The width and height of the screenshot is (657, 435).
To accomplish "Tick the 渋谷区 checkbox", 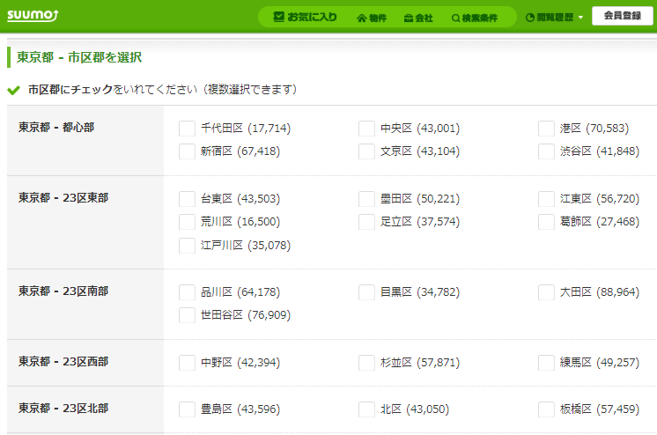I will tap(546, 151).
